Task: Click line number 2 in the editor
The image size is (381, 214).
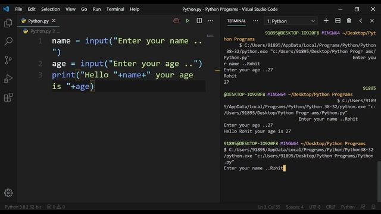Action: pos(40,64)
